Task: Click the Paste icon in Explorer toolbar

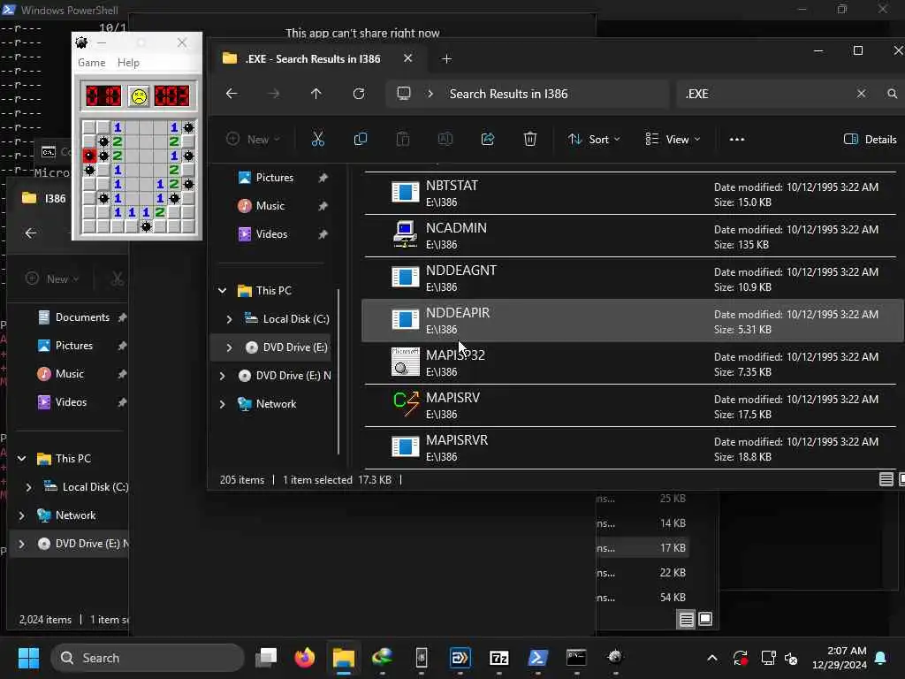Action: tap(403, 139)
